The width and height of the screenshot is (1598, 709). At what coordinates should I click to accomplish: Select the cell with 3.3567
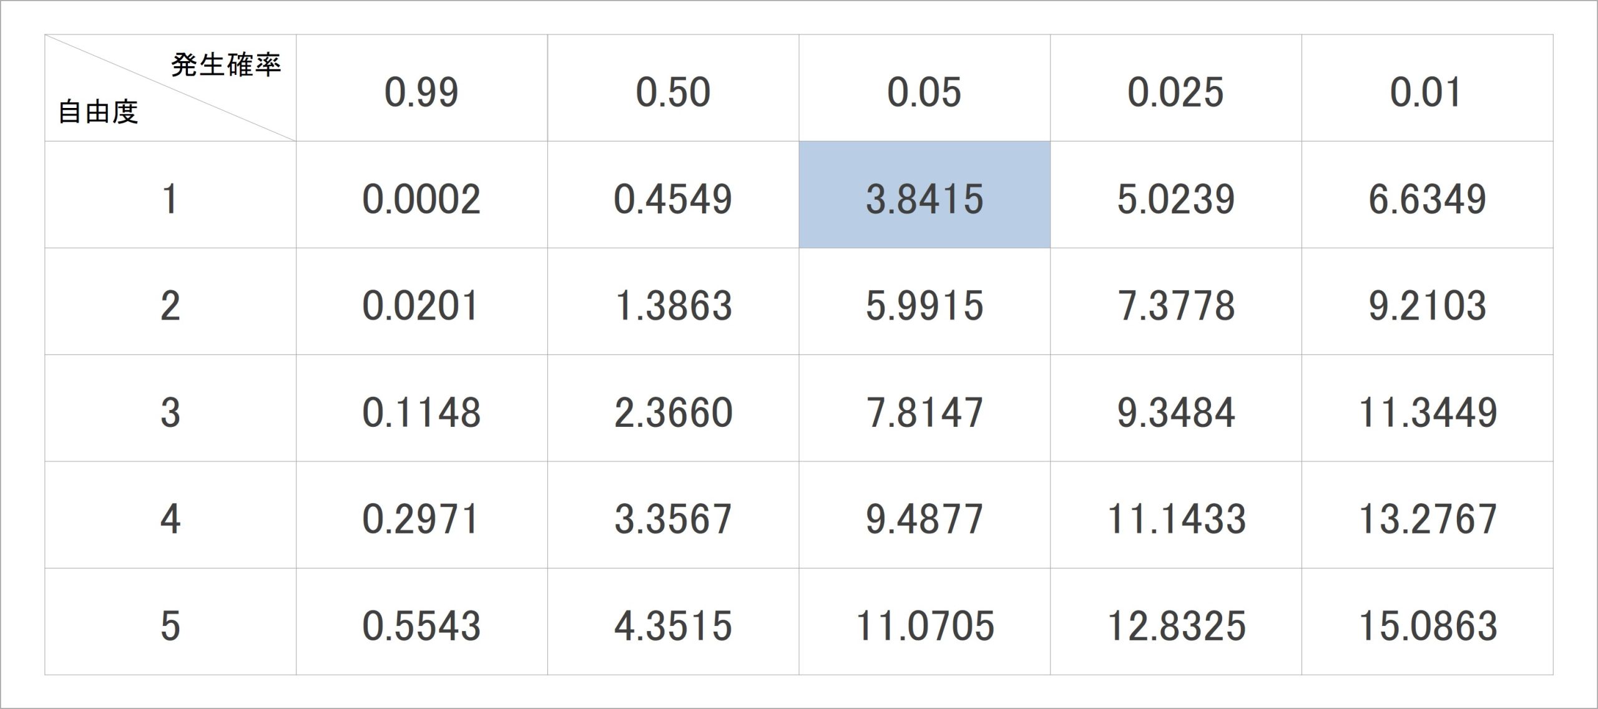(674, 515)
